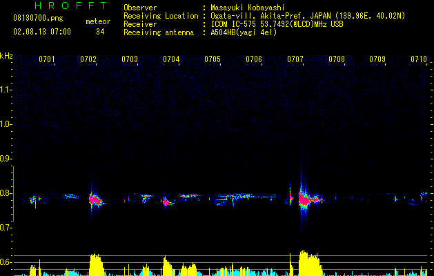Image resolution: width=434 pixels, height=276 pixels.
Task: Click the meteor label
Action: tap(98, 21)
